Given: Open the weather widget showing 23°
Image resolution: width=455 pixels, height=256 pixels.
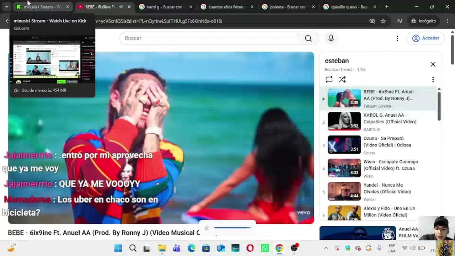Looking at the screenshot, I should coord(12,248).
